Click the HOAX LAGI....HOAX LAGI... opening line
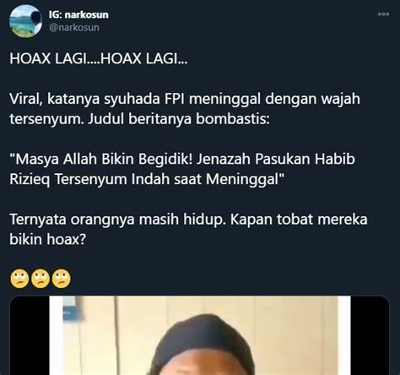Viewport: 400px width, 375px height. (99, 59)
